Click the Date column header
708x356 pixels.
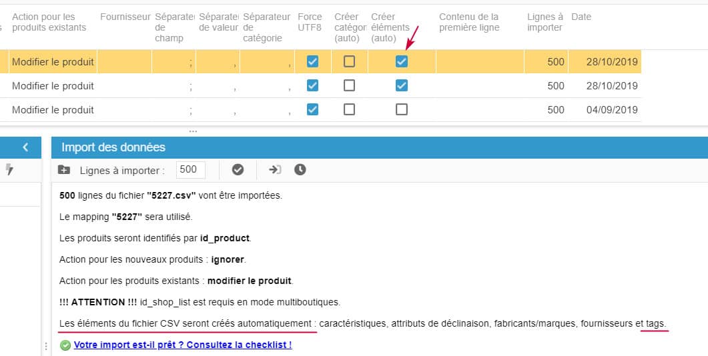581,17
